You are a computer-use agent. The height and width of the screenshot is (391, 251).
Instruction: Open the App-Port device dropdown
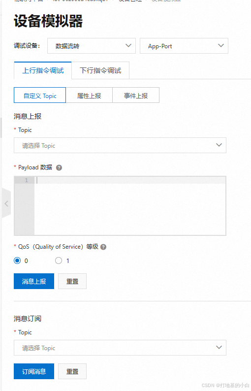pos(184,46)
